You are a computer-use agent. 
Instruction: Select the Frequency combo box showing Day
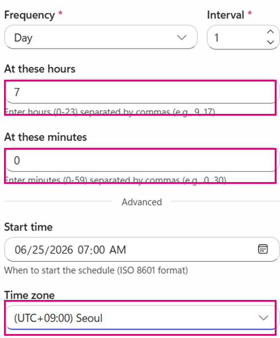(101, 37)
